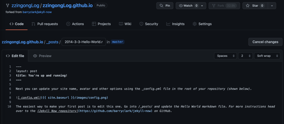
Task: Open the repository Settings tab
Action: tap(202, 24)
